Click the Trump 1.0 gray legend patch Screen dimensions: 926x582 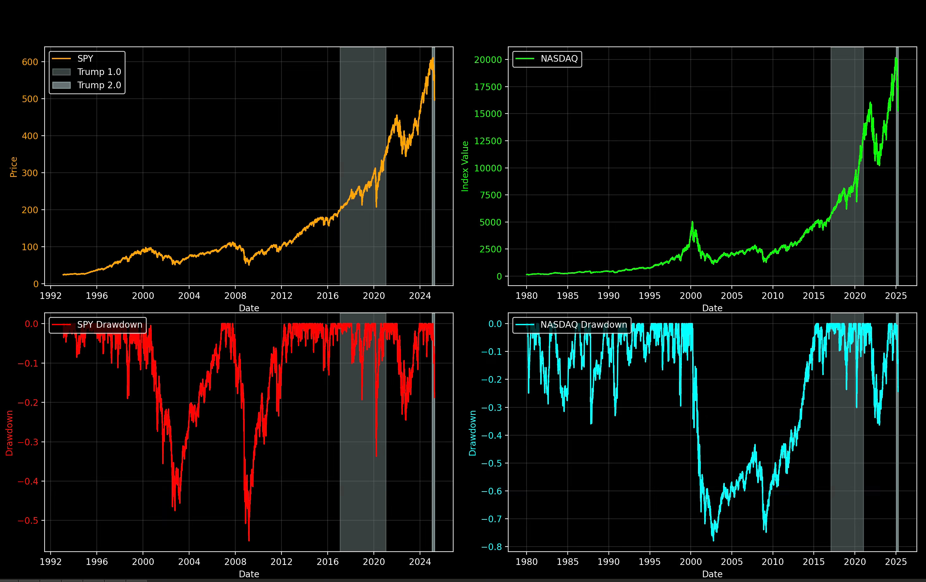click(x=62, y=72)
